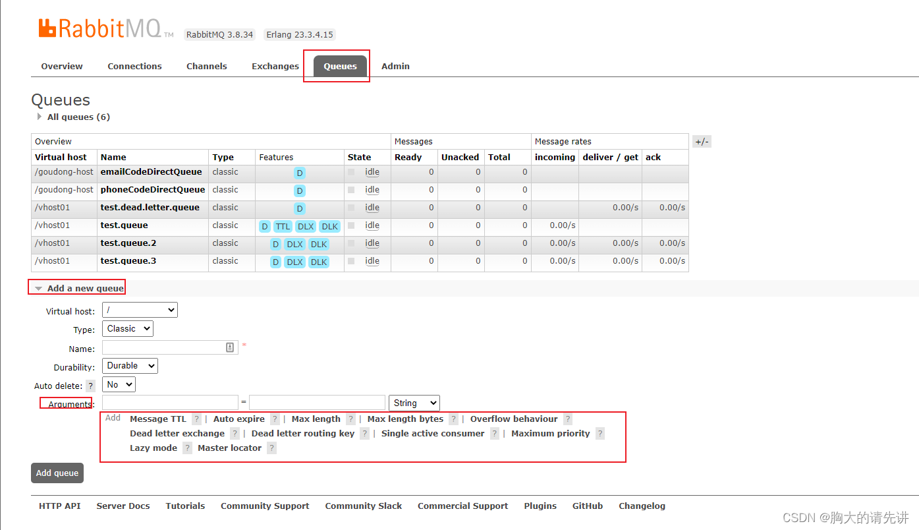This screenshot has width=919, height=530.
Task: Open help for Master locator
Action: click(x=271, y=448)
